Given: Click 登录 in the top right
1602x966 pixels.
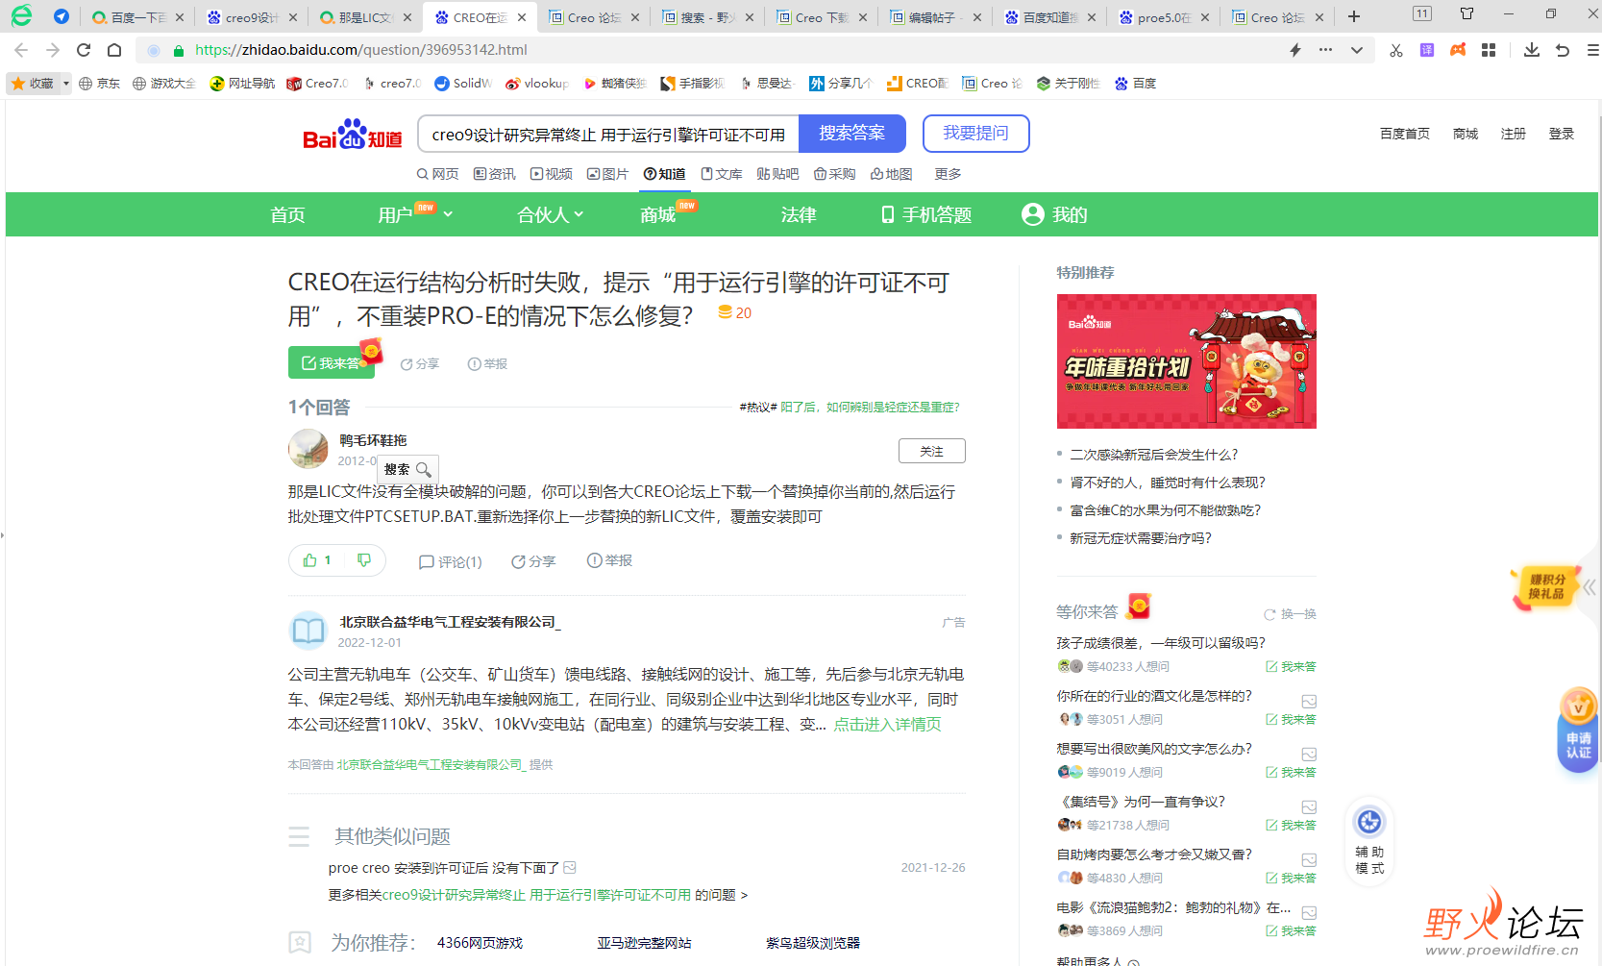Looking at the screenshot, I should click(1561, 134).
